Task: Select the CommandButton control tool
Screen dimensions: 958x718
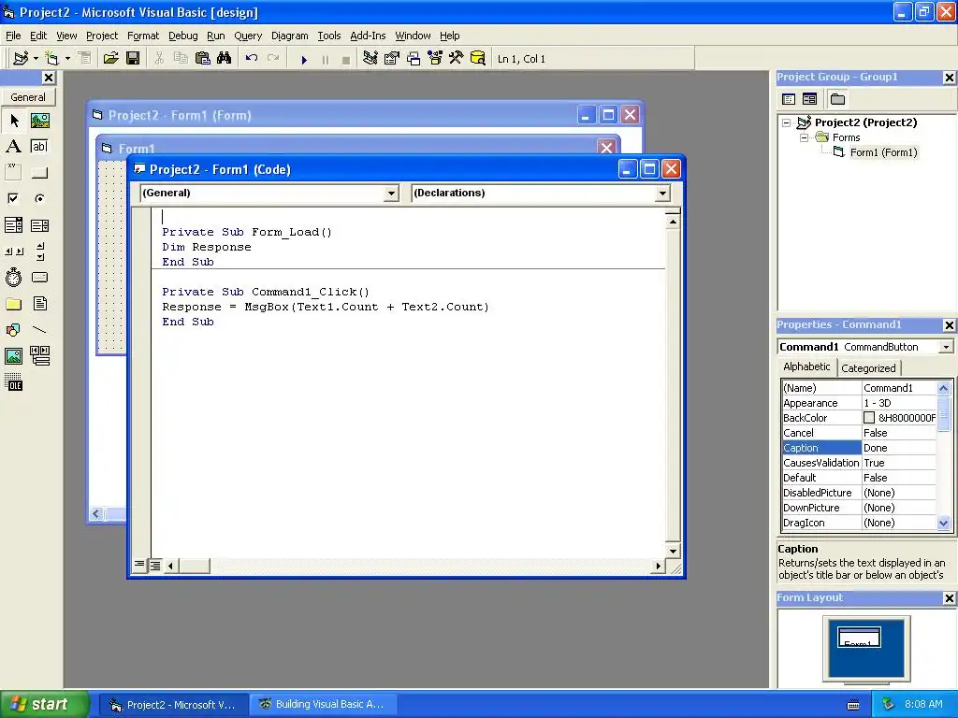Action: 39,172
